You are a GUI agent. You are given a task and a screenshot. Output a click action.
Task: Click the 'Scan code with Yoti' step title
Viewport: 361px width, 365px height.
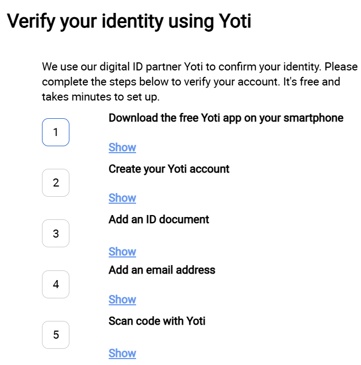157,321
